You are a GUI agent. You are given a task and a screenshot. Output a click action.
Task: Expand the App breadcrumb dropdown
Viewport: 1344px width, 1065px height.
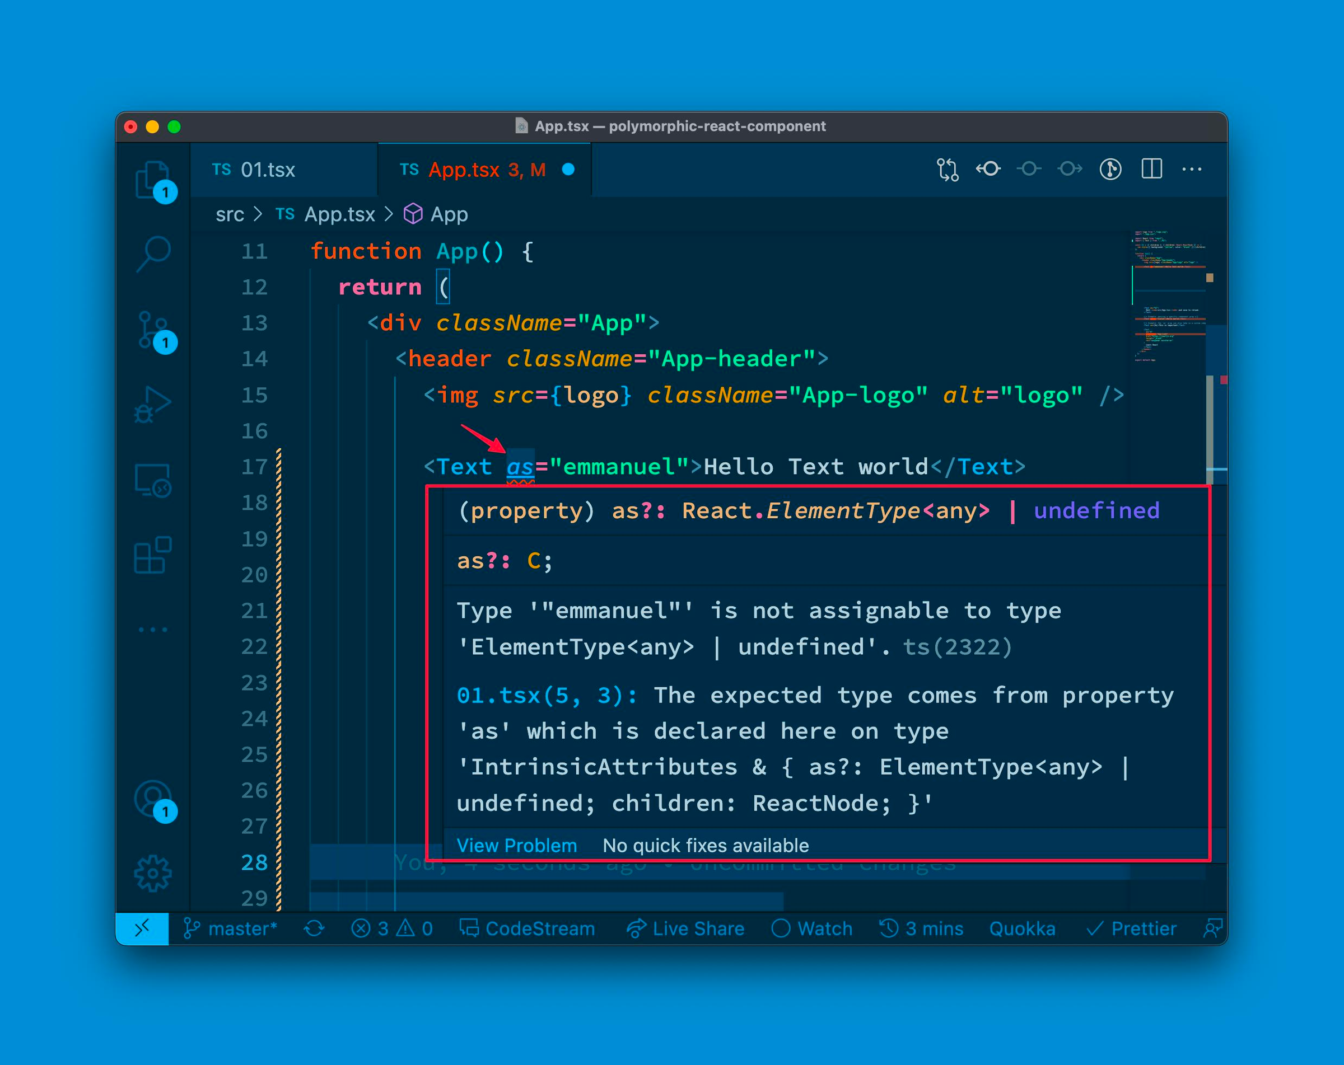(x=449, y=214)
